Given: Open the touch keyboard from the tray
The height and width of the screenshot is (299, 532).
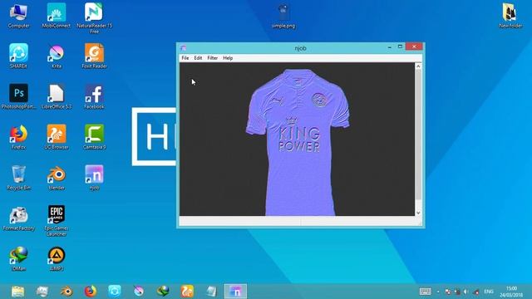Looking at the screenshot, I should pyautogui.click(x=425, y=292).
